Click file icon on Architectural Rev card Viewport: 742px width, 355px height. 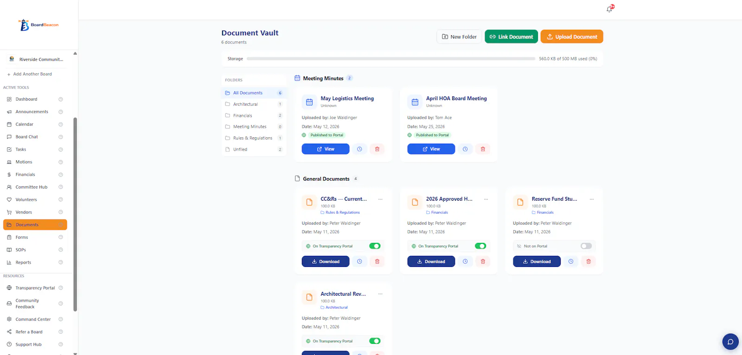[309, 298]
